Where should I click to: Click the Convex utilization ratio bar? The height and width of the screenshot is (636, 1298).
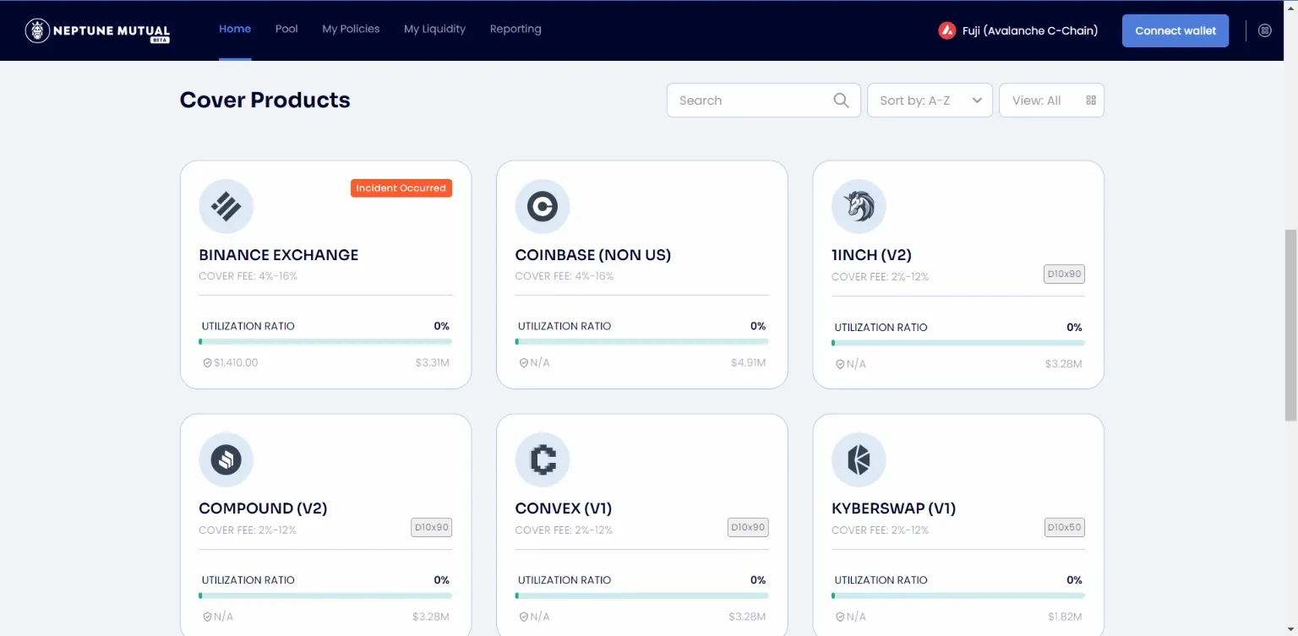click(x=641, y=595)
